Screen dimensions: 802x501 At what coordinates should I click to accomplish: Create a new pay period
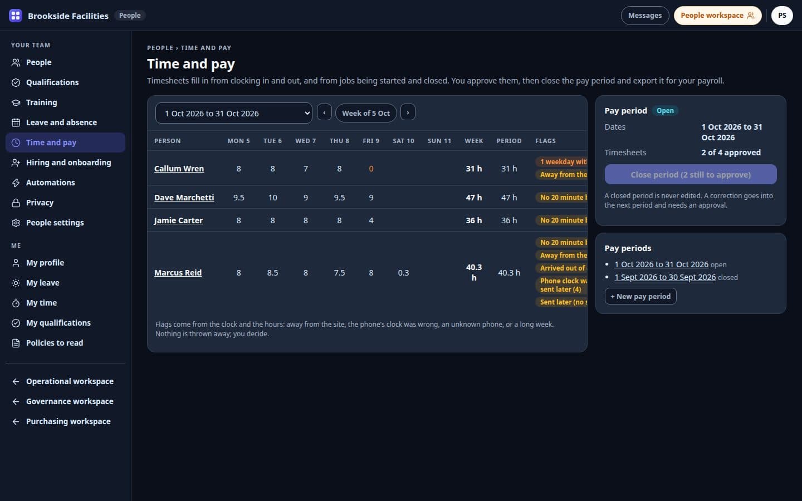(x=640, y=296)
